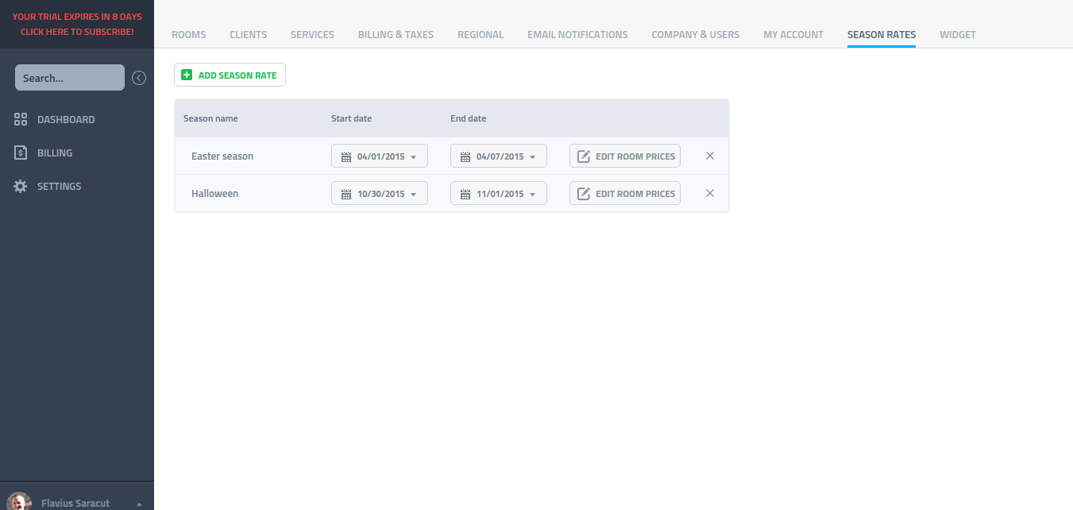The height and width of the screenshot is (510, 1073).
Task: Edit room prices for Halloween
Action: (x=625, y=194)
